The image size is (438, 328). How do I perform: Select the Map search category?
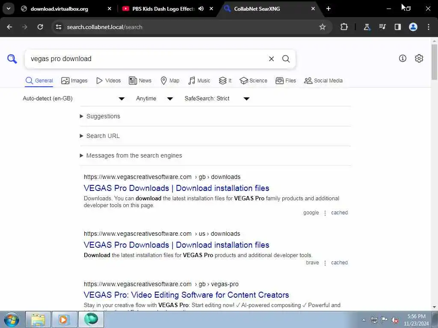coord(170,81)
